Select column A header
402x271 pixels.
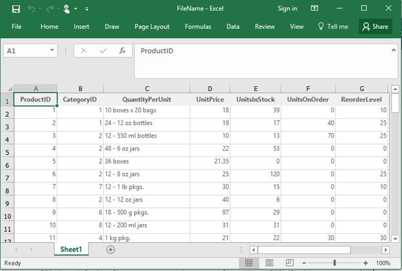[x=35, y=89]
